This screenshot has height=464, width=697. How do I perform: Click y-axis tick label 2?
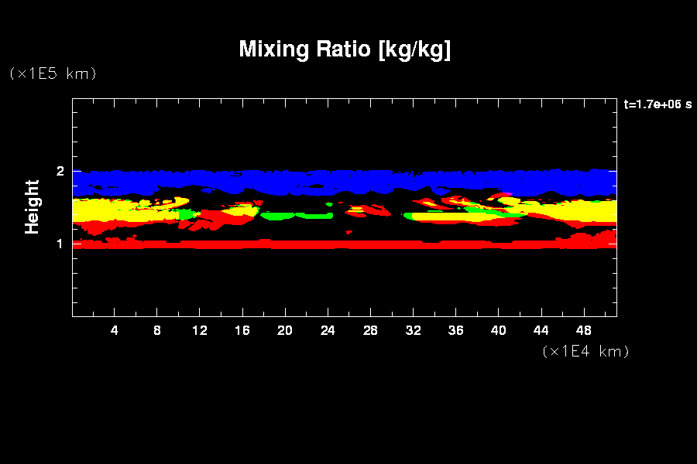tap(60, 171)
